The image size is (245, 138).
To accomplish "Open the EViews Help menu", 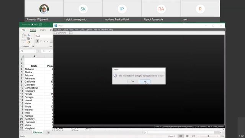I will (111, 30).
